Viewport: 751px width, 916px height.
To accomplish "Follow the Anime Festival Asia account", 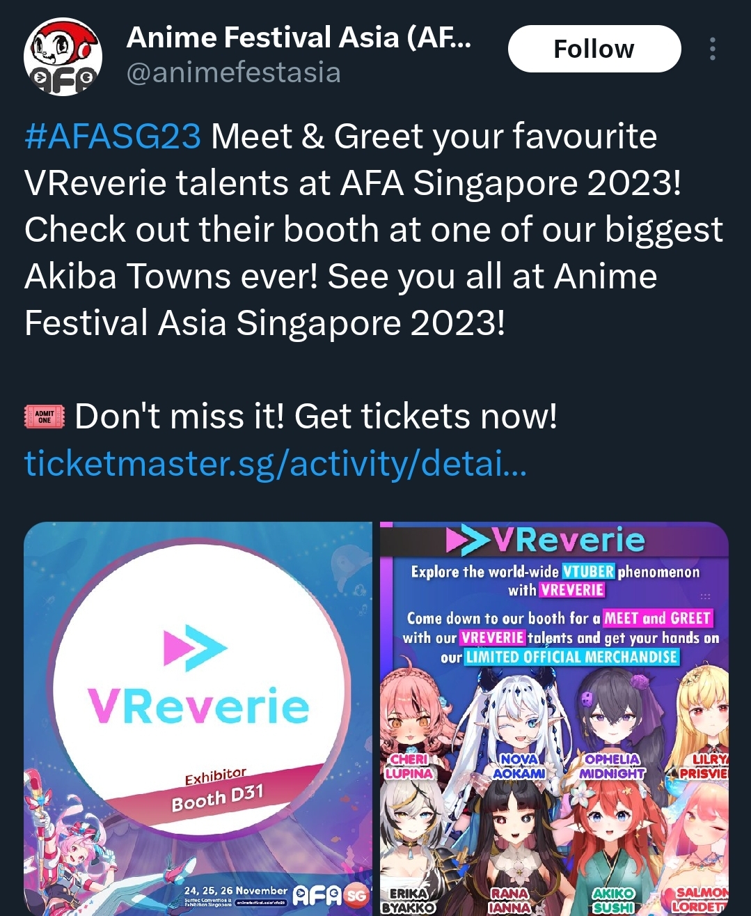I will 594,49.
